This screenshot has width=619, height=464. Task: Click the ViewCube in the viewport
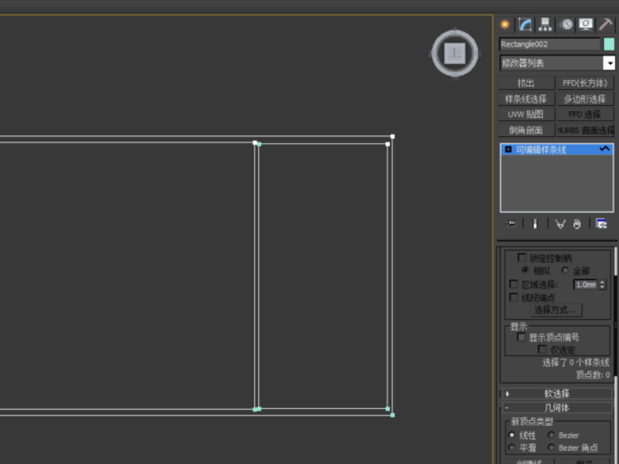(455, 53)
